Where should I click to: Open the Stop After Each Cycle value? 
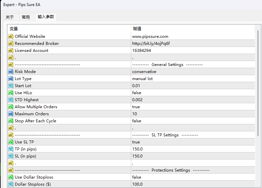tap(137, 121)
